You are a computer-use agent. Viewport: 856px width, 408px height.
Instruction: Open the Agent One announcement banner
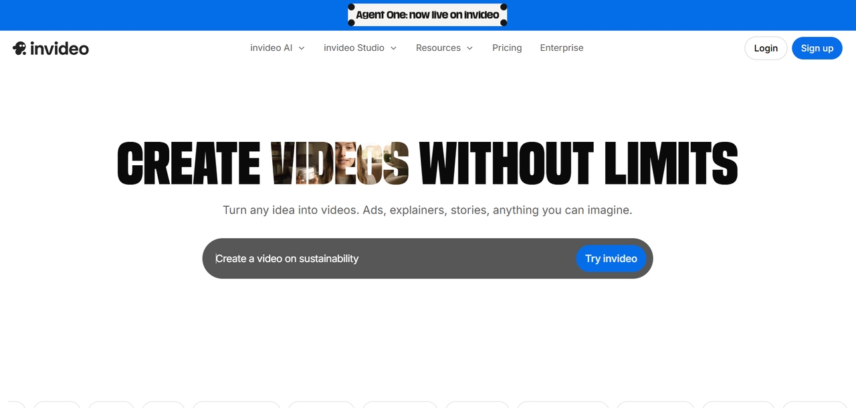[x=427, y=15]
